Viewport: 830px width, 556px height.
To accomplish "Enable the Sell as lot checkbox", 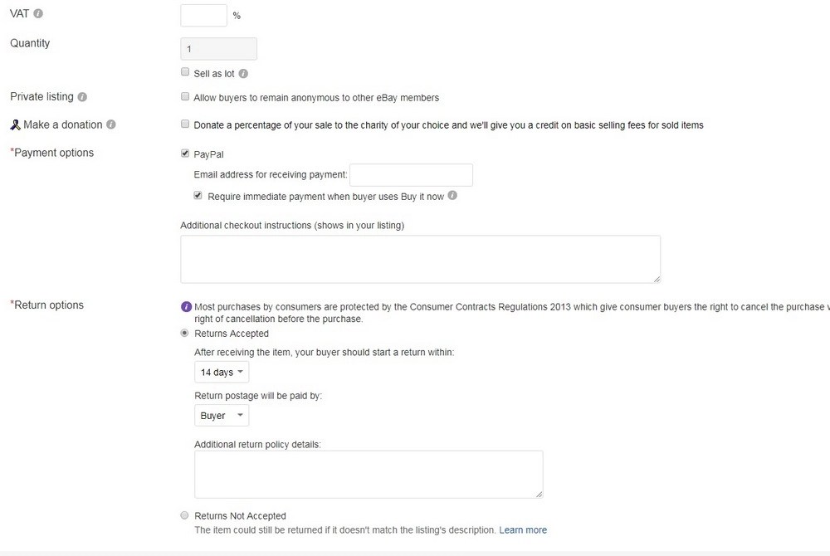I will (x=185, y=71).
